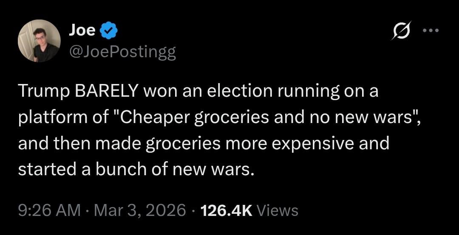
Task: Select the Mar 3, 2026 date
Action: [139, 210]
